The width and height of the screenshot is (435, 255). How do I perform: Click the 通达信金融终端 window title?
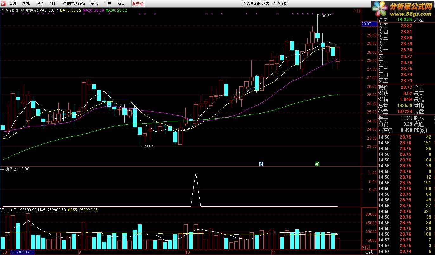255,3
